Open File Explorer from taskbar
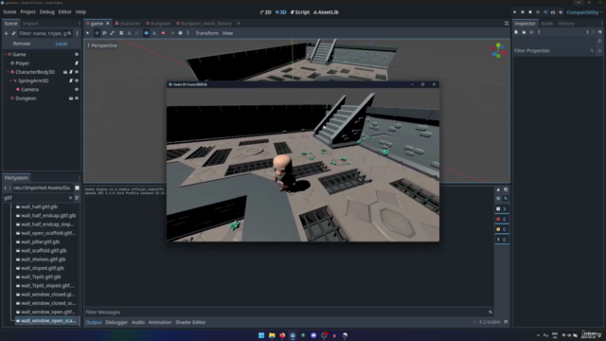Image resolution: width=606 pixels, height=341 pixels. click(x=272, y=335)
